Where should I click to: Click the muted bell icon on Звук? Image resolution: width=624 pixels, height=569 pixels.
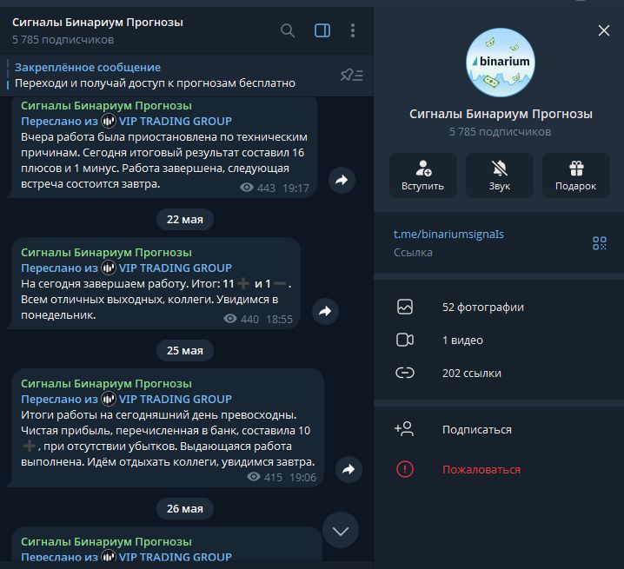click(x=500, y=168)
